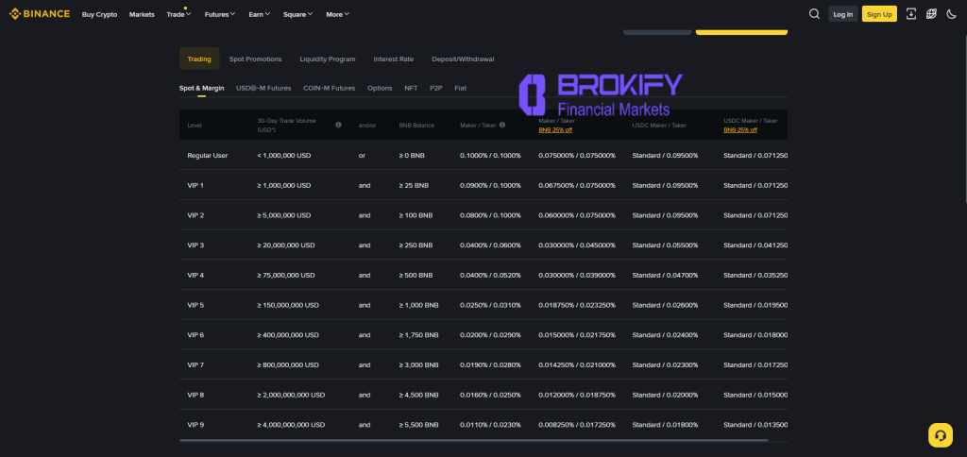Click the download app icon
Viewport: 967px width, 457px height.
(x=910, y=13)
